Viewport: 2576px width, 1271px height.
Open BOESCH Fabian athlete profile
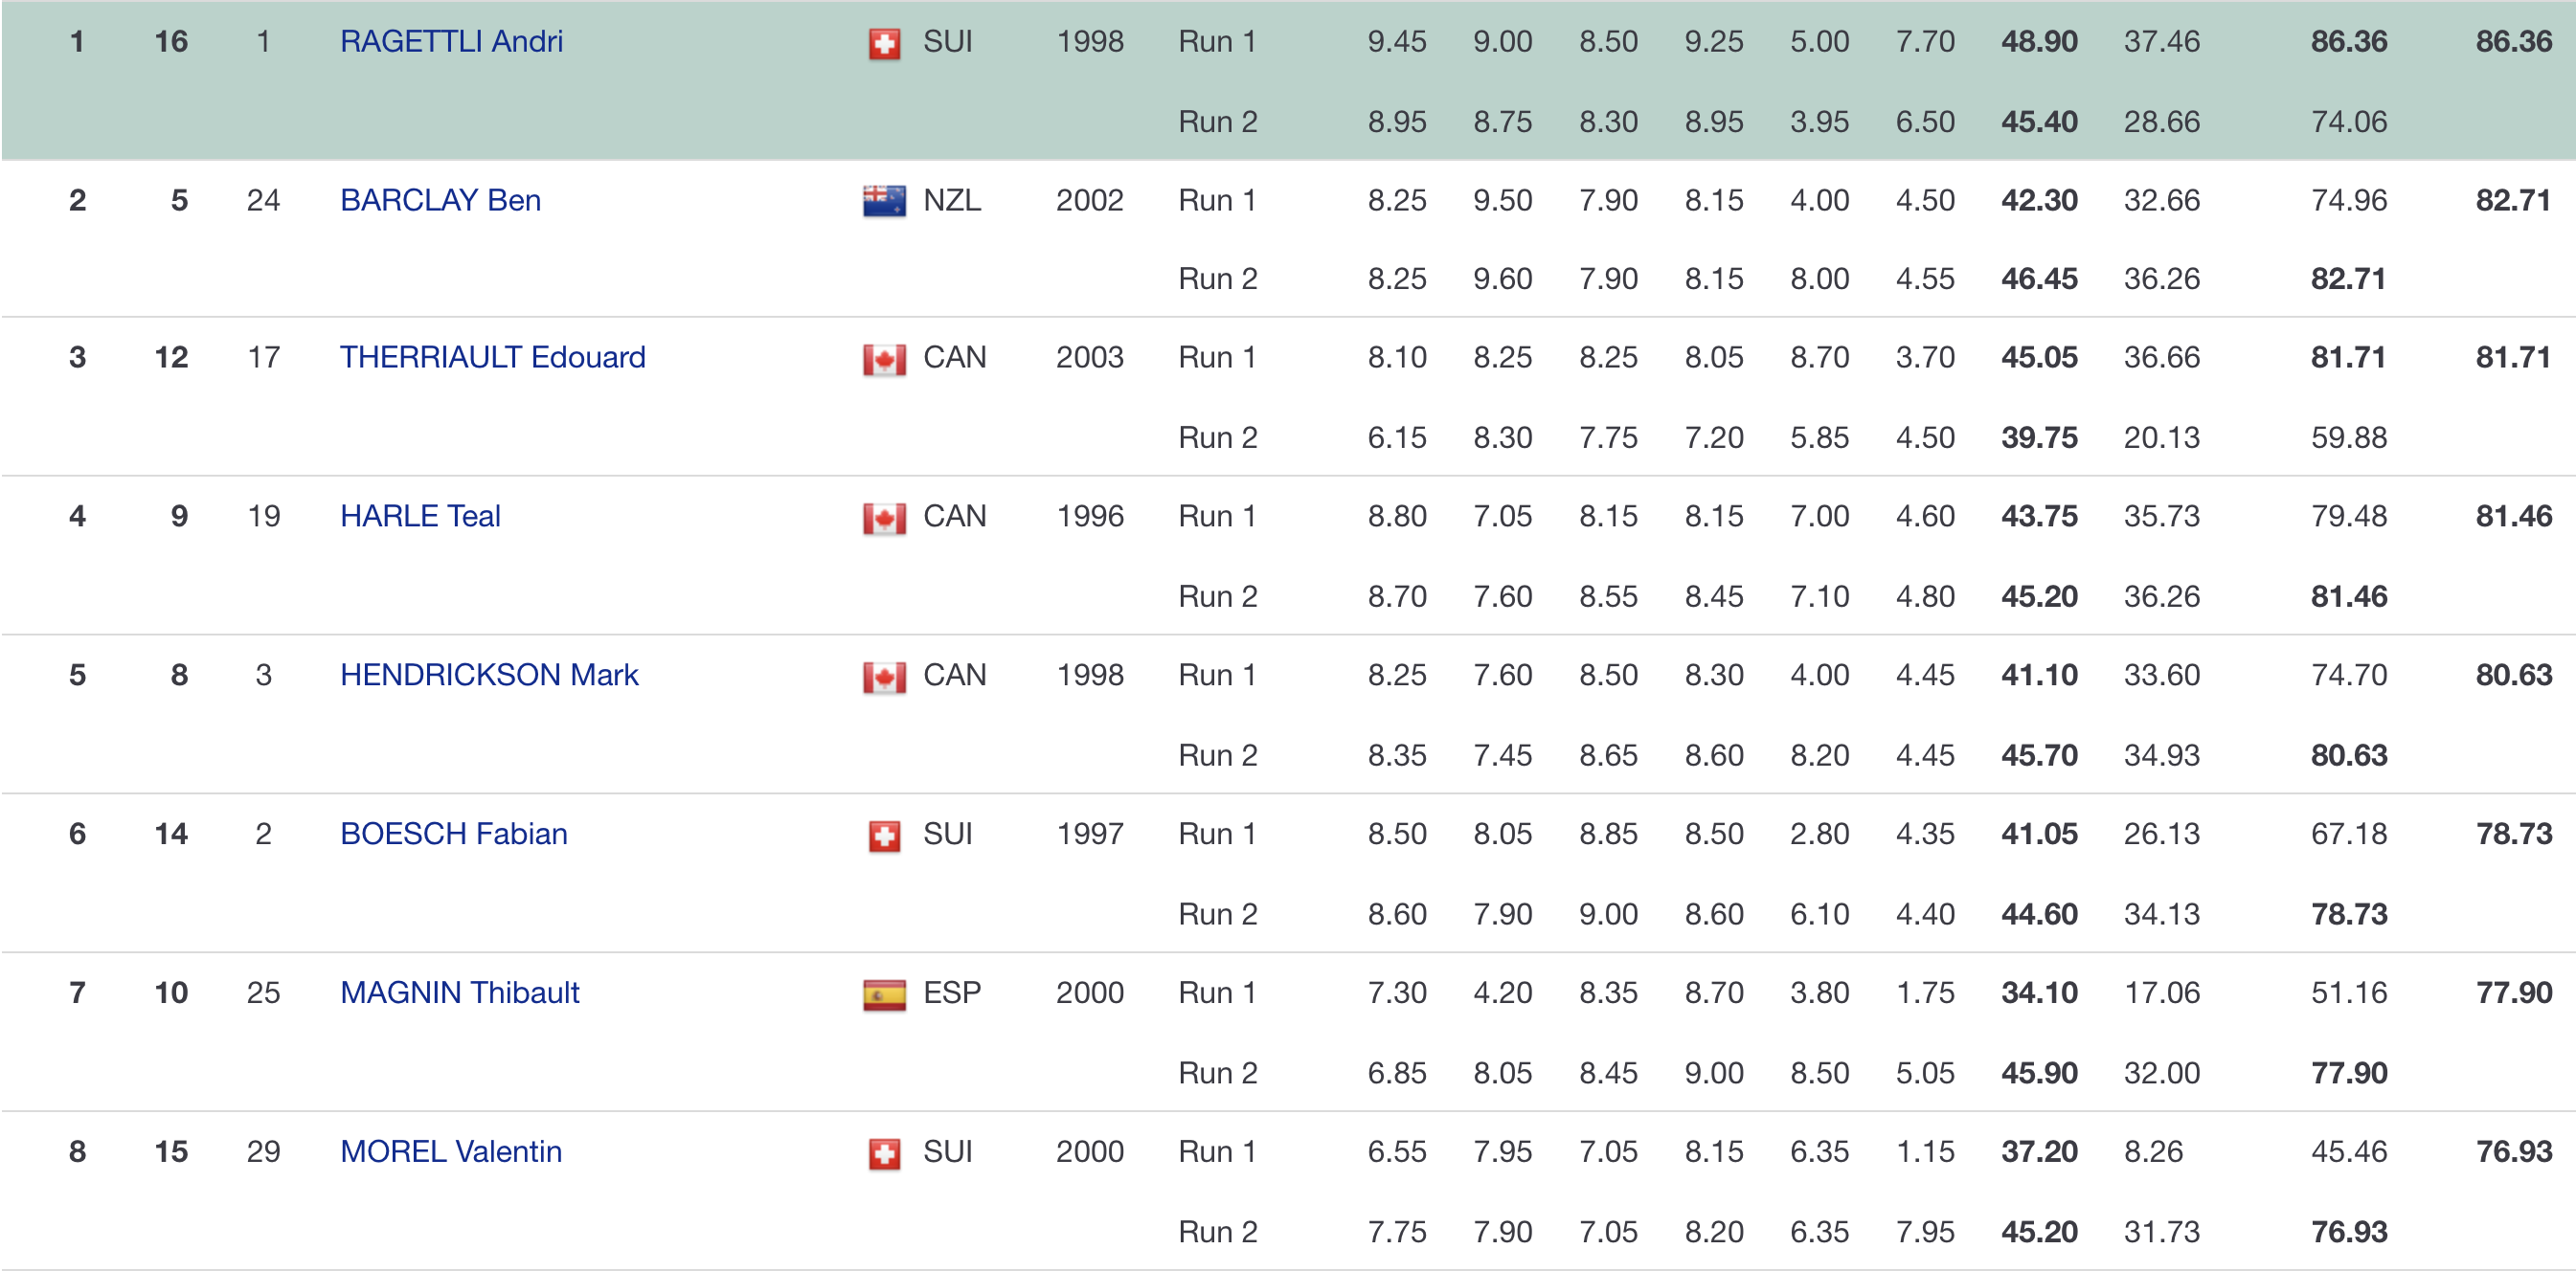coord(453,834)
